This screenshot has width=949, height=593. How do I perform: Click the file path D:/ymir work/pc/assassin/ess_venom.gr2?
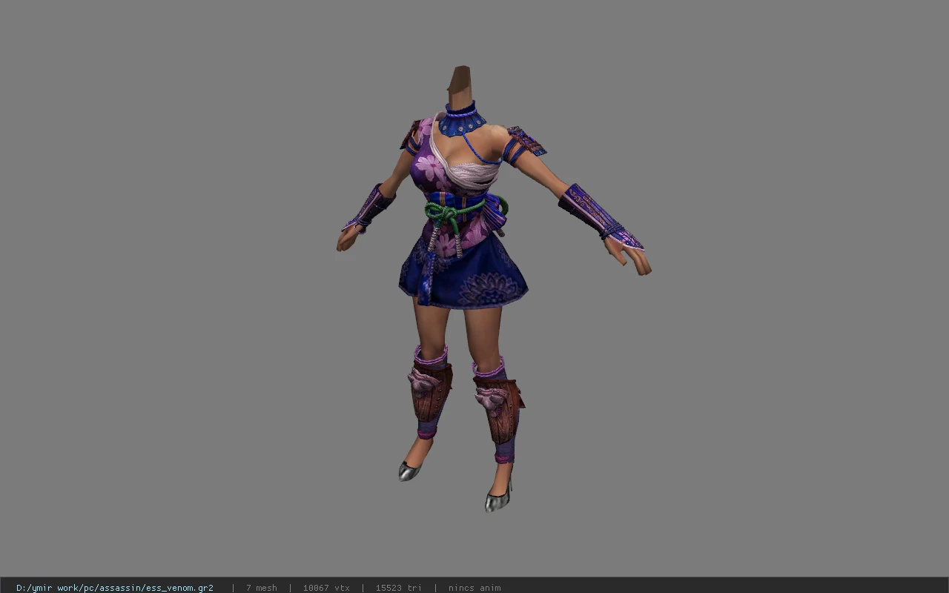pyautogui.click(x=115, y=588)
